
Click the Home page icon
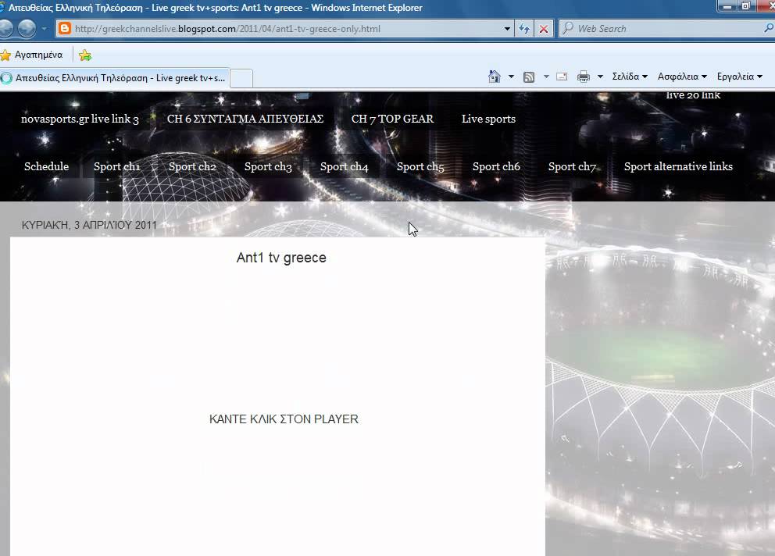(x=495, y=77)
